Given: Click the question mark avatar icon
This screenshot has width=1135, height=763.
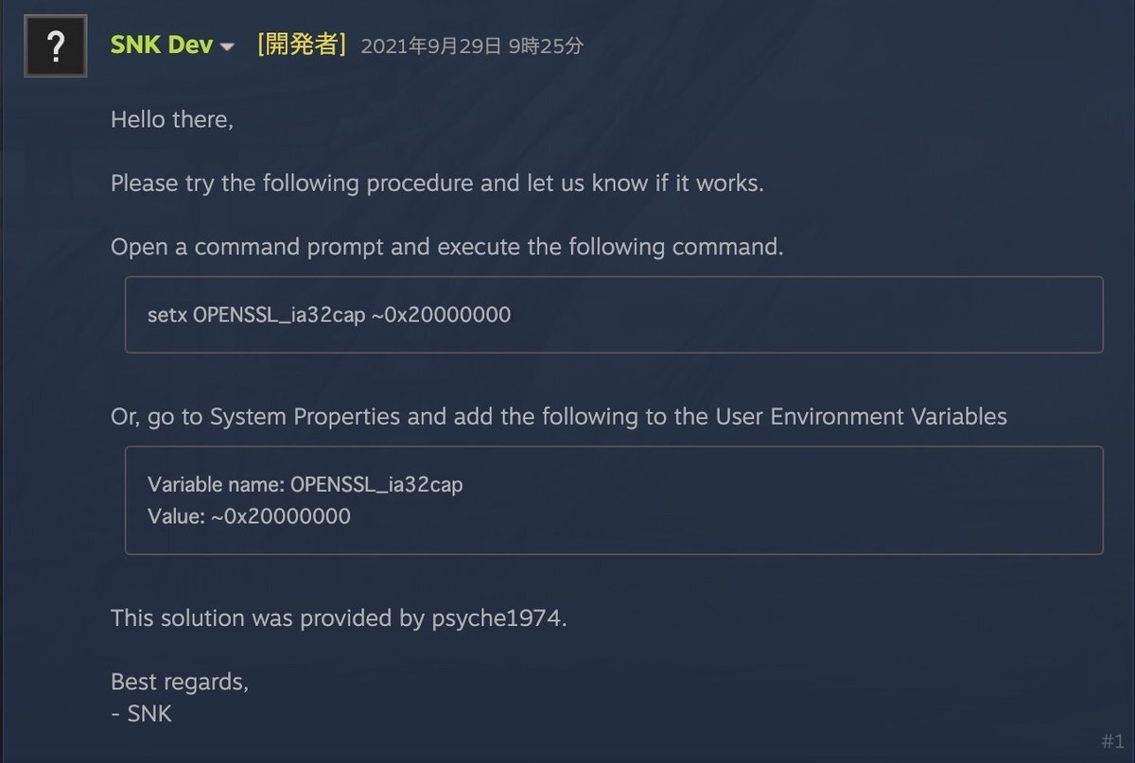Looking at the screenshot, I should pyautogui.click(x=55, y=46).
